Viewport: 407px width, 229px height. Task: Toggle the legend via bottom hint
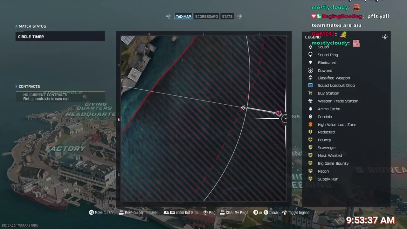296,212
